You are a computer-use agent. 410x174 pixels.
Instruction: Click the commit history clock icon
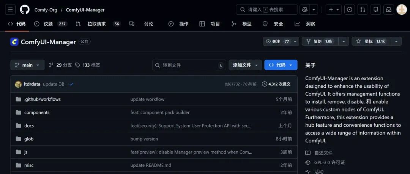pyautogui.click(x=265, y=84)
